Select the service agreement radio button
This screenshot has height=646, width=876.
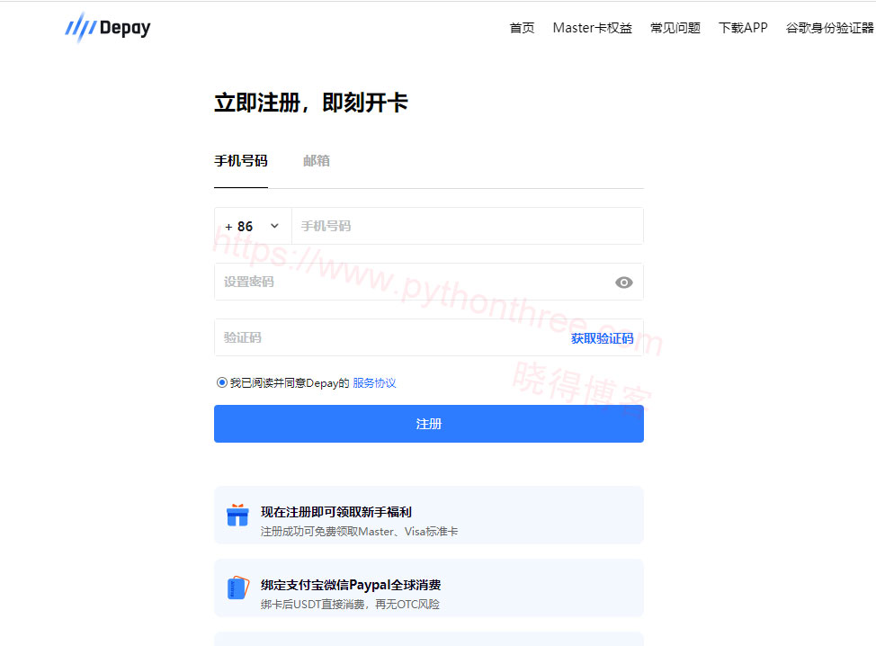(x=222, y=382)
